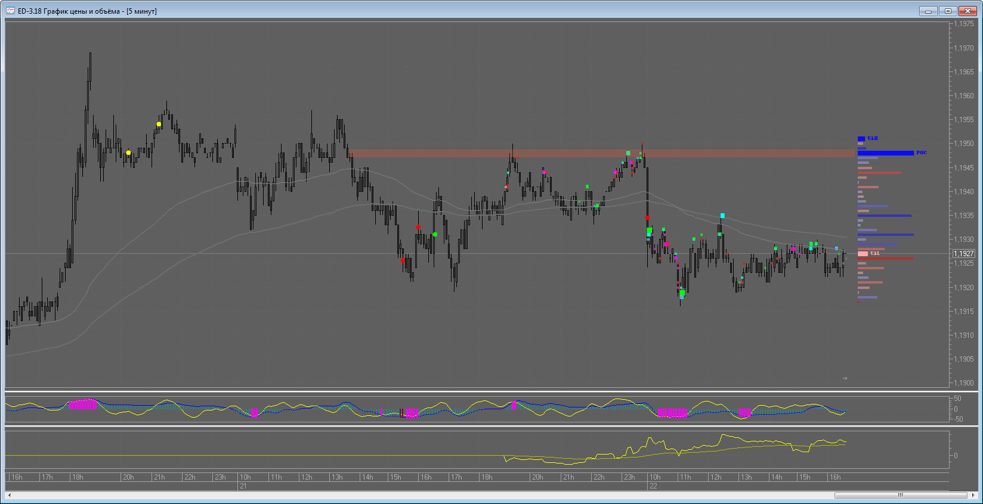Screen dimensions: 983x504
Task: Click the brown horizontal resistance zone
Action: click(602, 153)
